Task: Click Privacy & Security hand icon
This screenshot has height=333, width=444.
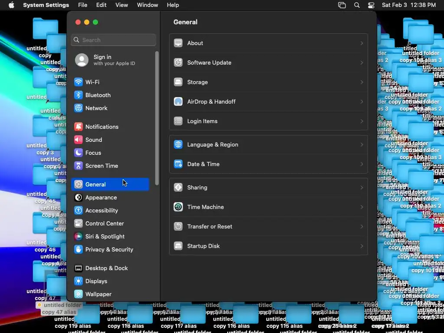Action: pos(78,250)
